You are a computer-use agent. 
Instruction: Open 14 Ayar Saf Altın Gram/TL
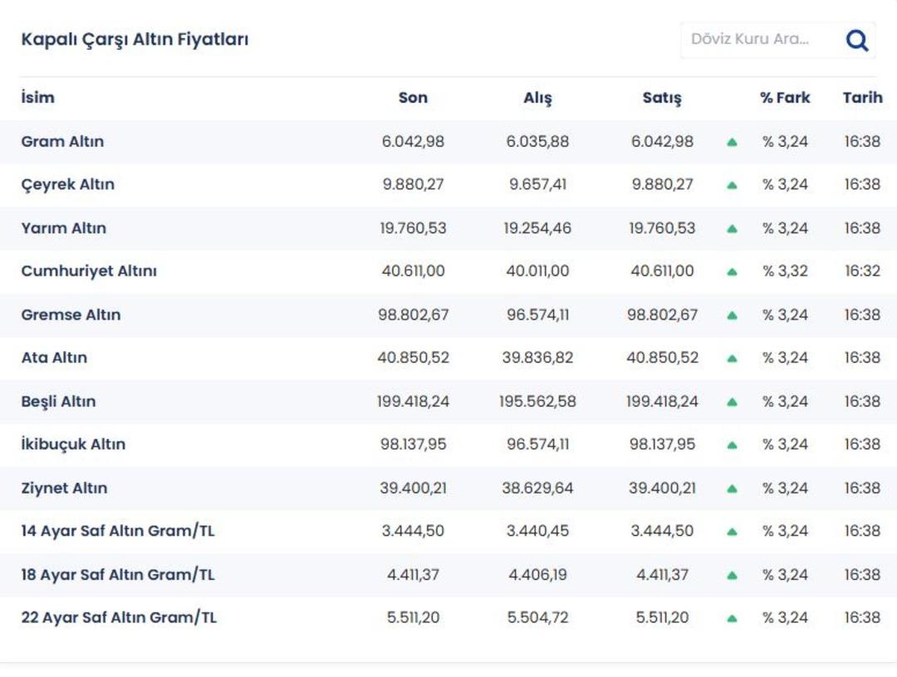118,531
